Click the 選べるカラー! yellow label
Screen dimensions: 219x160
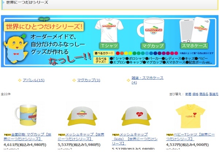click(x=104, y=53)
